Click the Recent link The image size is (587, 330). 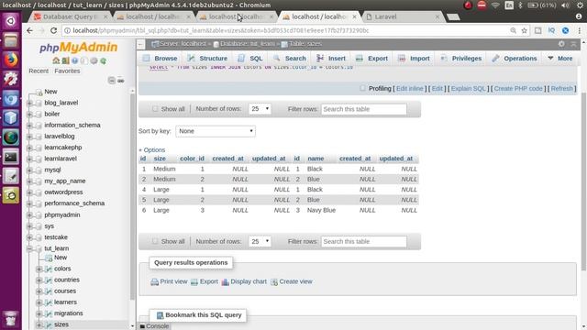point(39,71)
